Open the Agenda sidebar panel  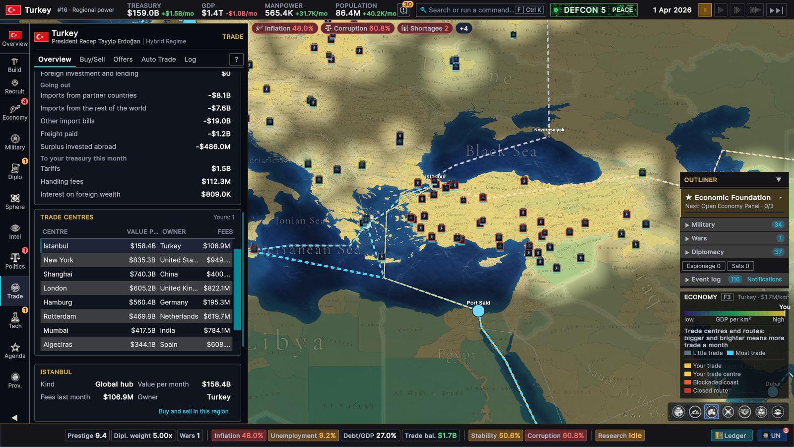[x=15, y=351]
